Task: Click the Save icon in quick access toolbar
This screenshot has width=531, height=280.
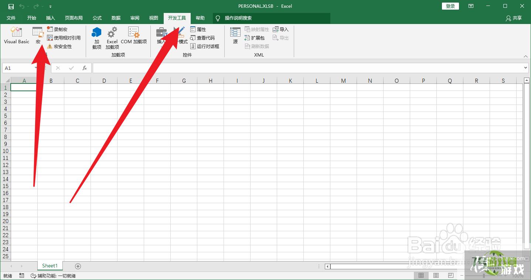Action: (x=11, y=6)
